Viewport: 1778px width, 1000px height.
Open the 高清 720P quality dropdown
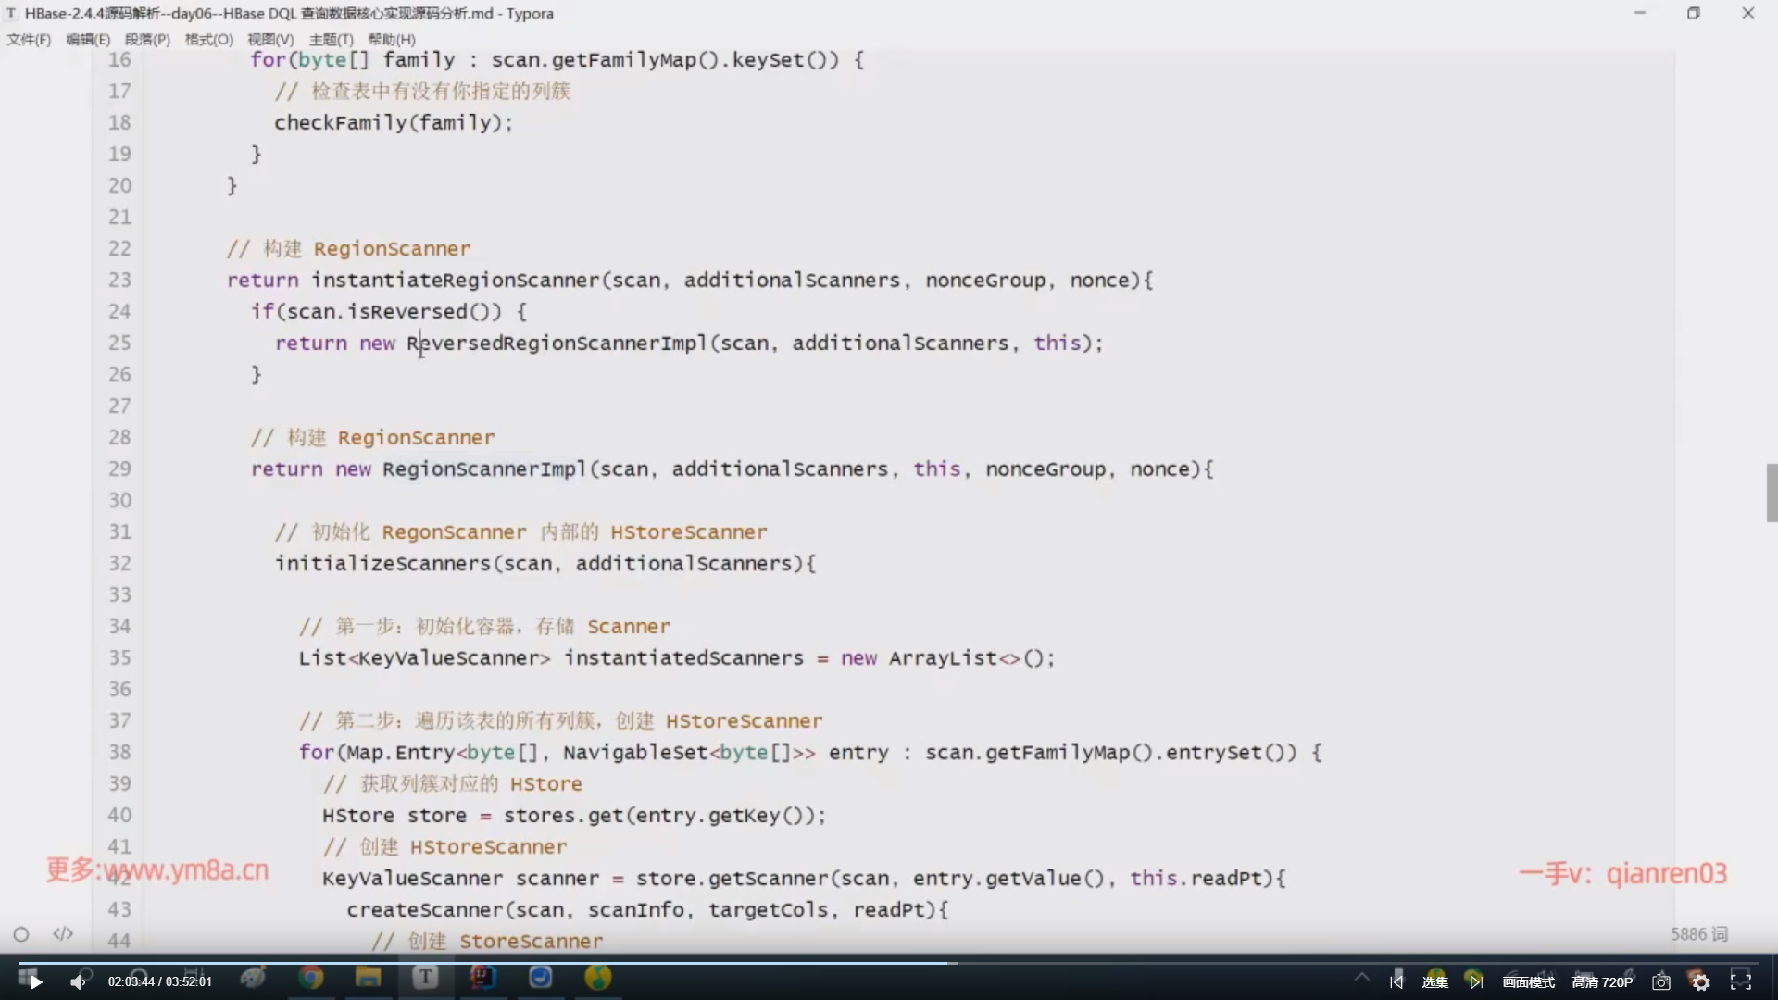1602,981
